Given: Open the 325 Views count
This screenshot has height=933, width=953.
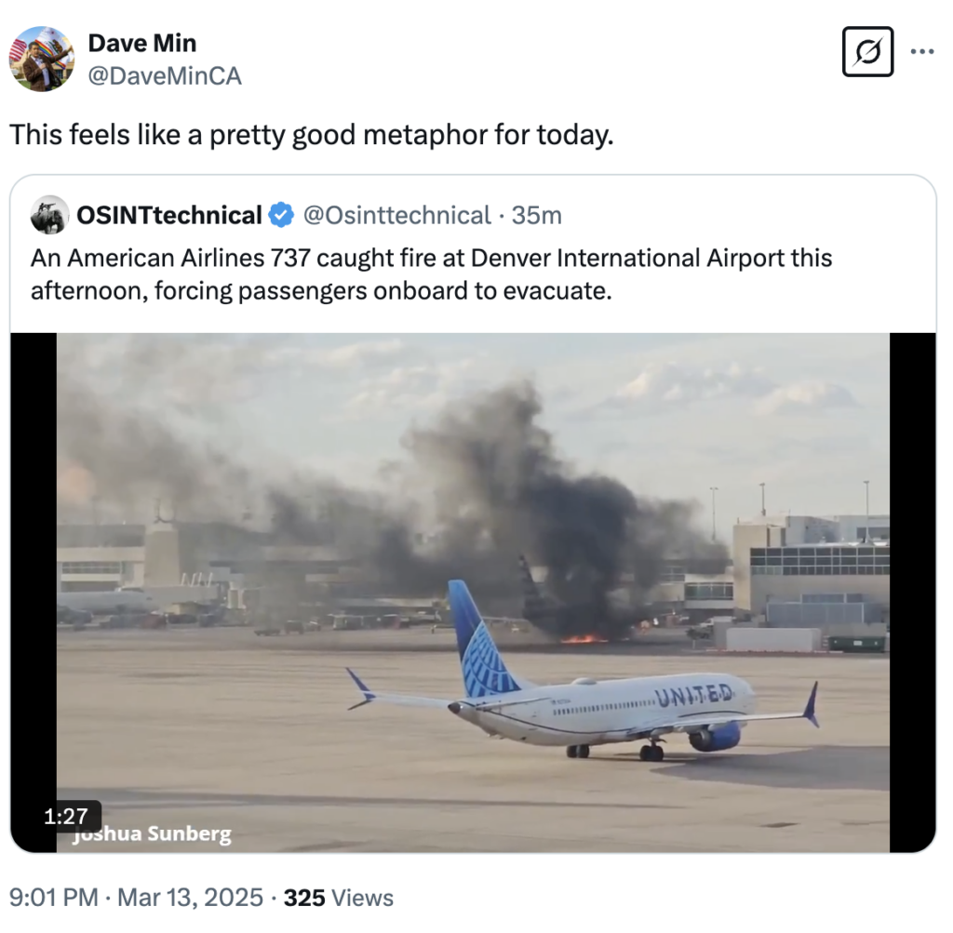Looking at the screenshot, I should 339,898.
